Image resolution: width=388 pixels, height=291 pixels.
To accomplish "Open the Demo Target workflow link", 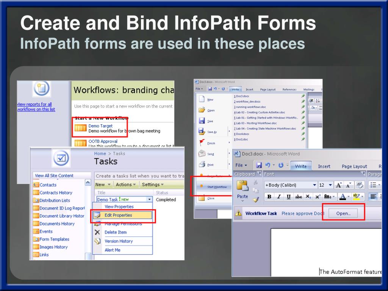I will pos(100,126).
